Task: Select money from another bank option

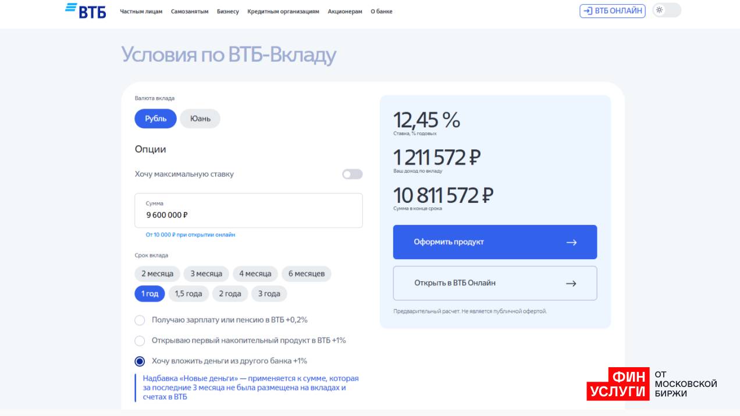Action: coord(140,361)
